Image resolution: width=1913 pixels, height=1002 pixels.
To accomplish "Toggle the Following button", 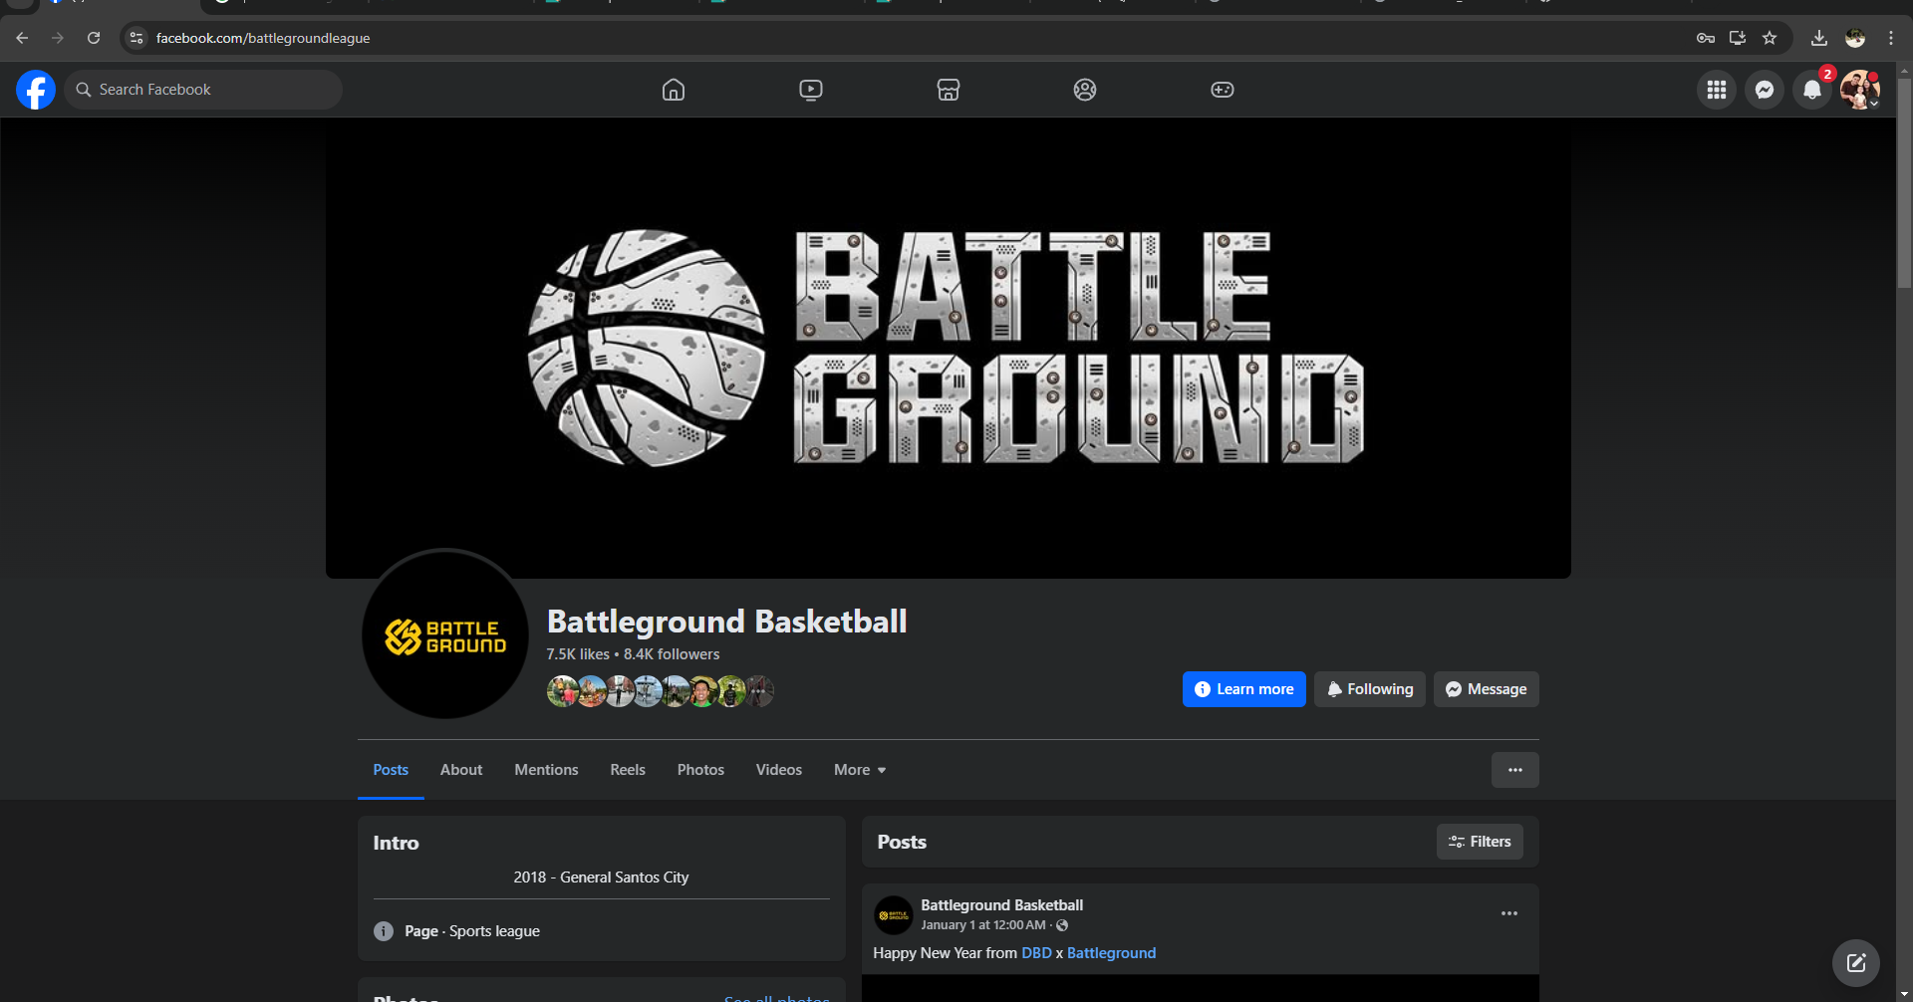I will tap(1370, 689).
